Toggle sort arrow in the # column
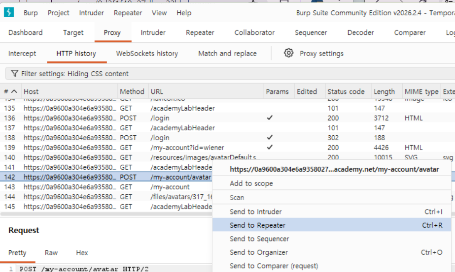This screenshot has height=272, width=455. tap(14, 91)
